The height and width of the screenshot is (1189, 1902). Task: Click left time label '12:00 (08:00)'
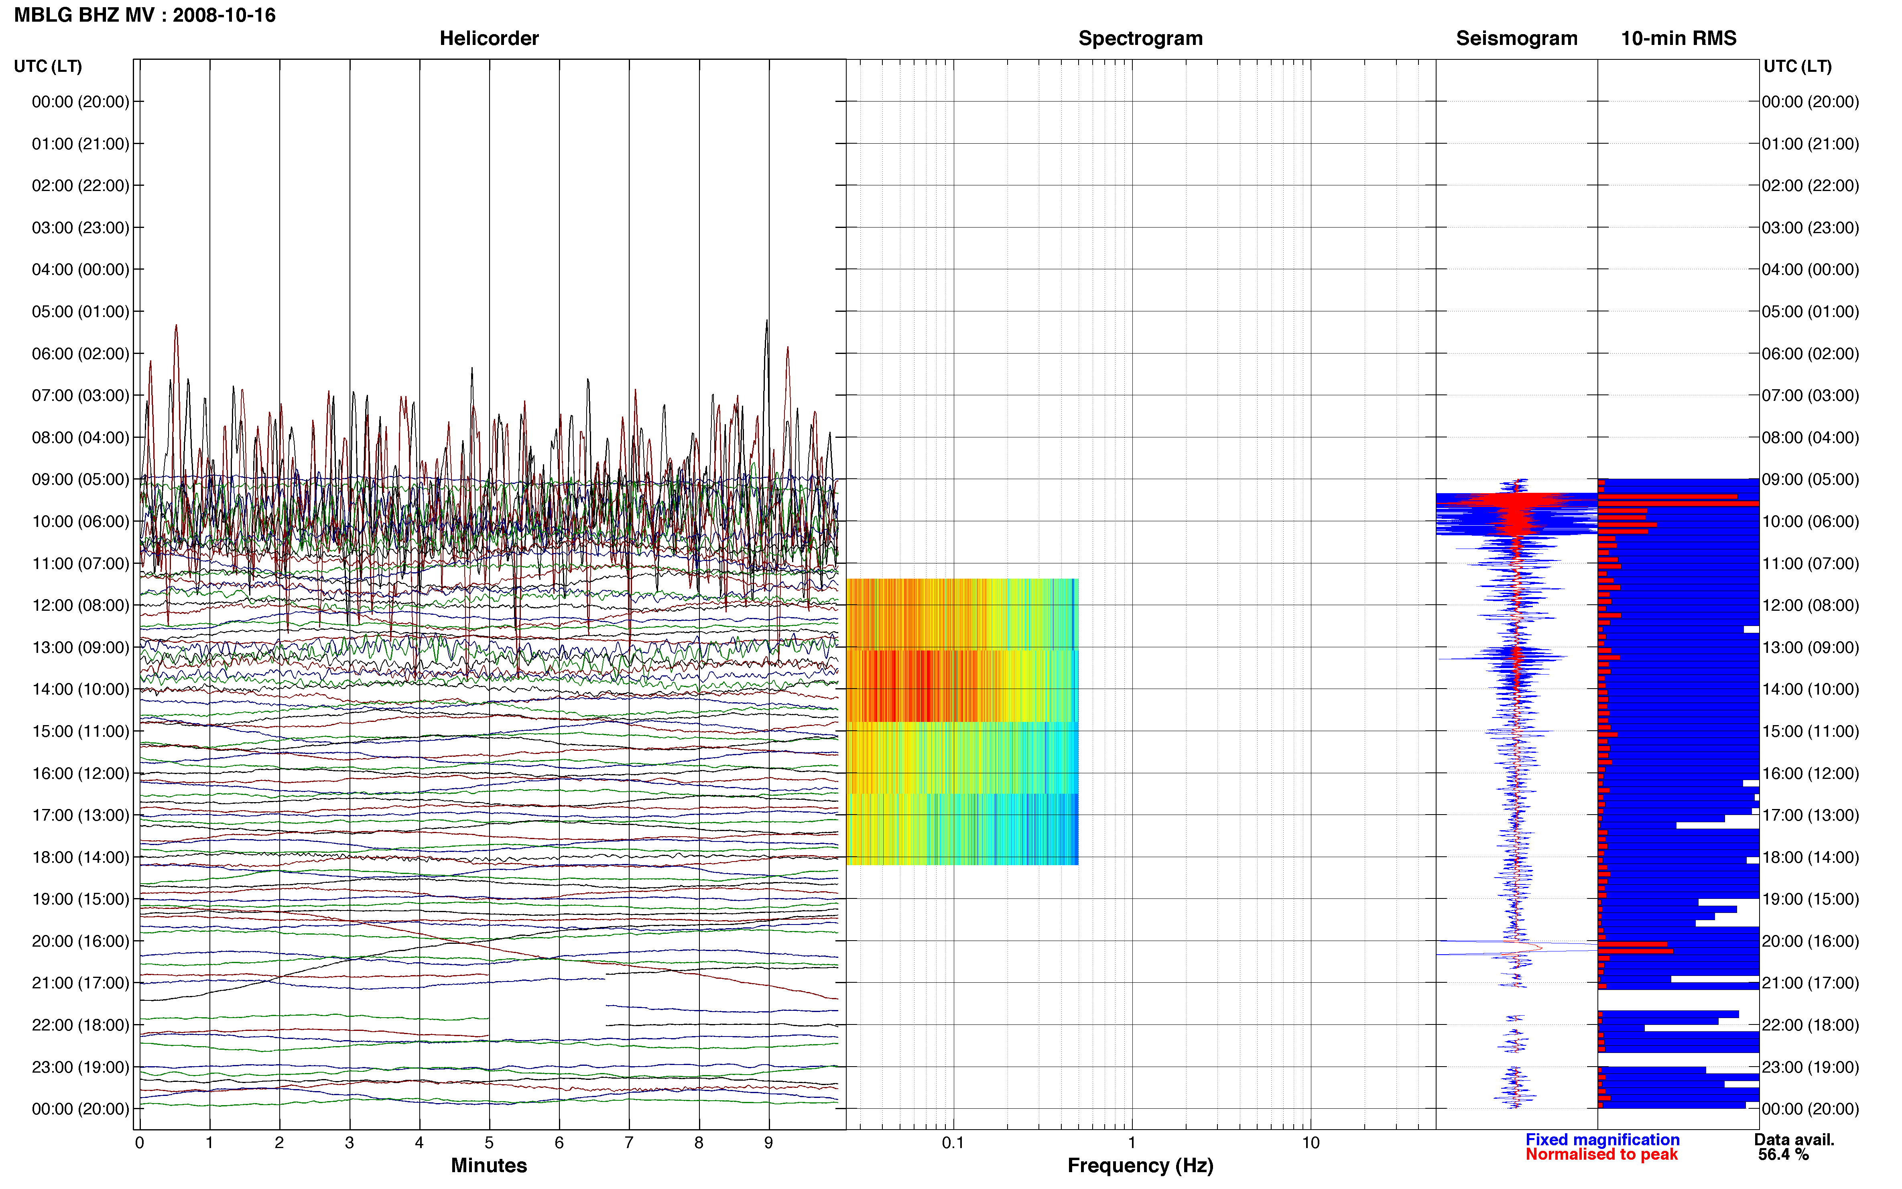(x=80, y=606)
